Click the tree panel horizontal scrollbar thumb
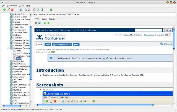Viewport: 177px width, 112px height. (x=12, y=106)
